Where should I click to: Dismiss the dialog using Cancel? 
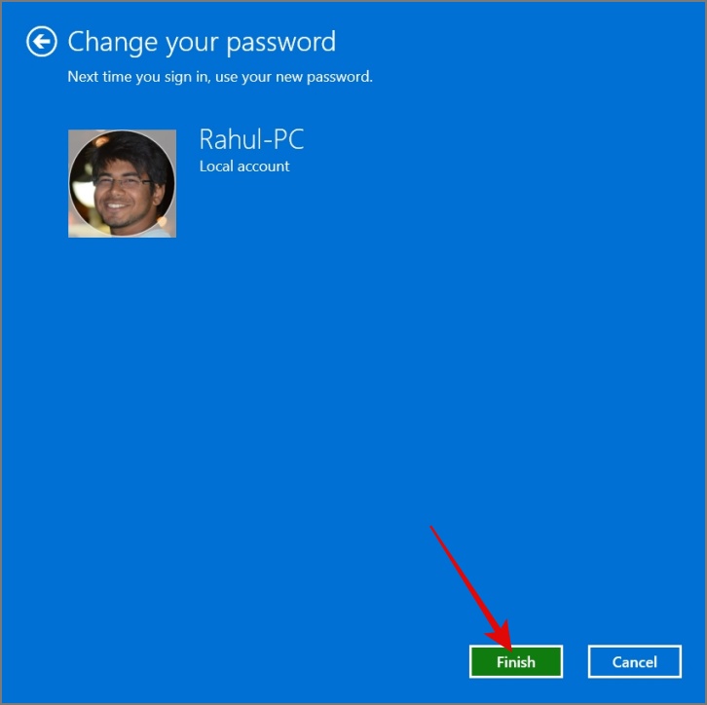tap(634, 661)
